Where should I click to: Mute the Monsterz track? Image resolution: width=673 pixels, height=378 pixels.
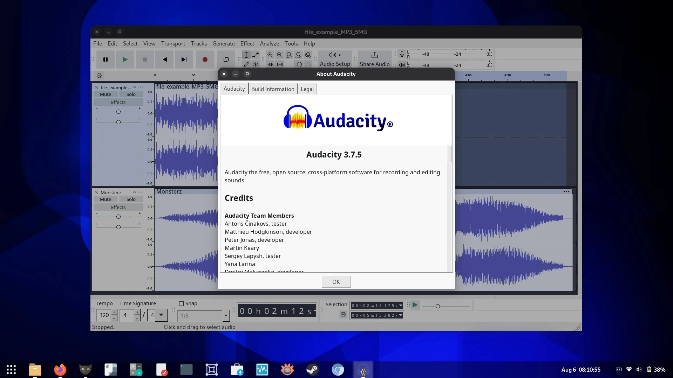pyautogui.click(x=106, y=199)
